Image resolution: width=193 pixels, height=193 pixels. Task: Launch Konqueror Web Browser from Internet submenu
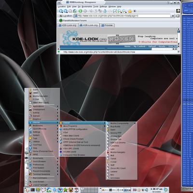[83, 155]
